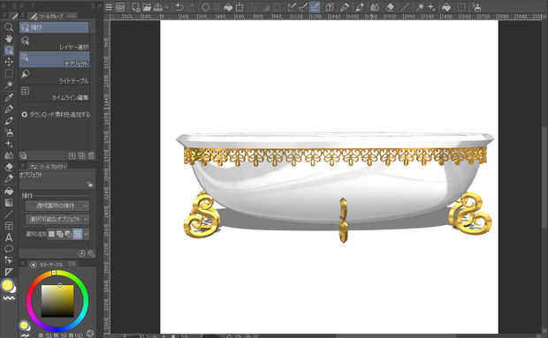Click ダウンロード素材を追加する link
The height and width of the screenshot is (338, 548).
[56, 115]
